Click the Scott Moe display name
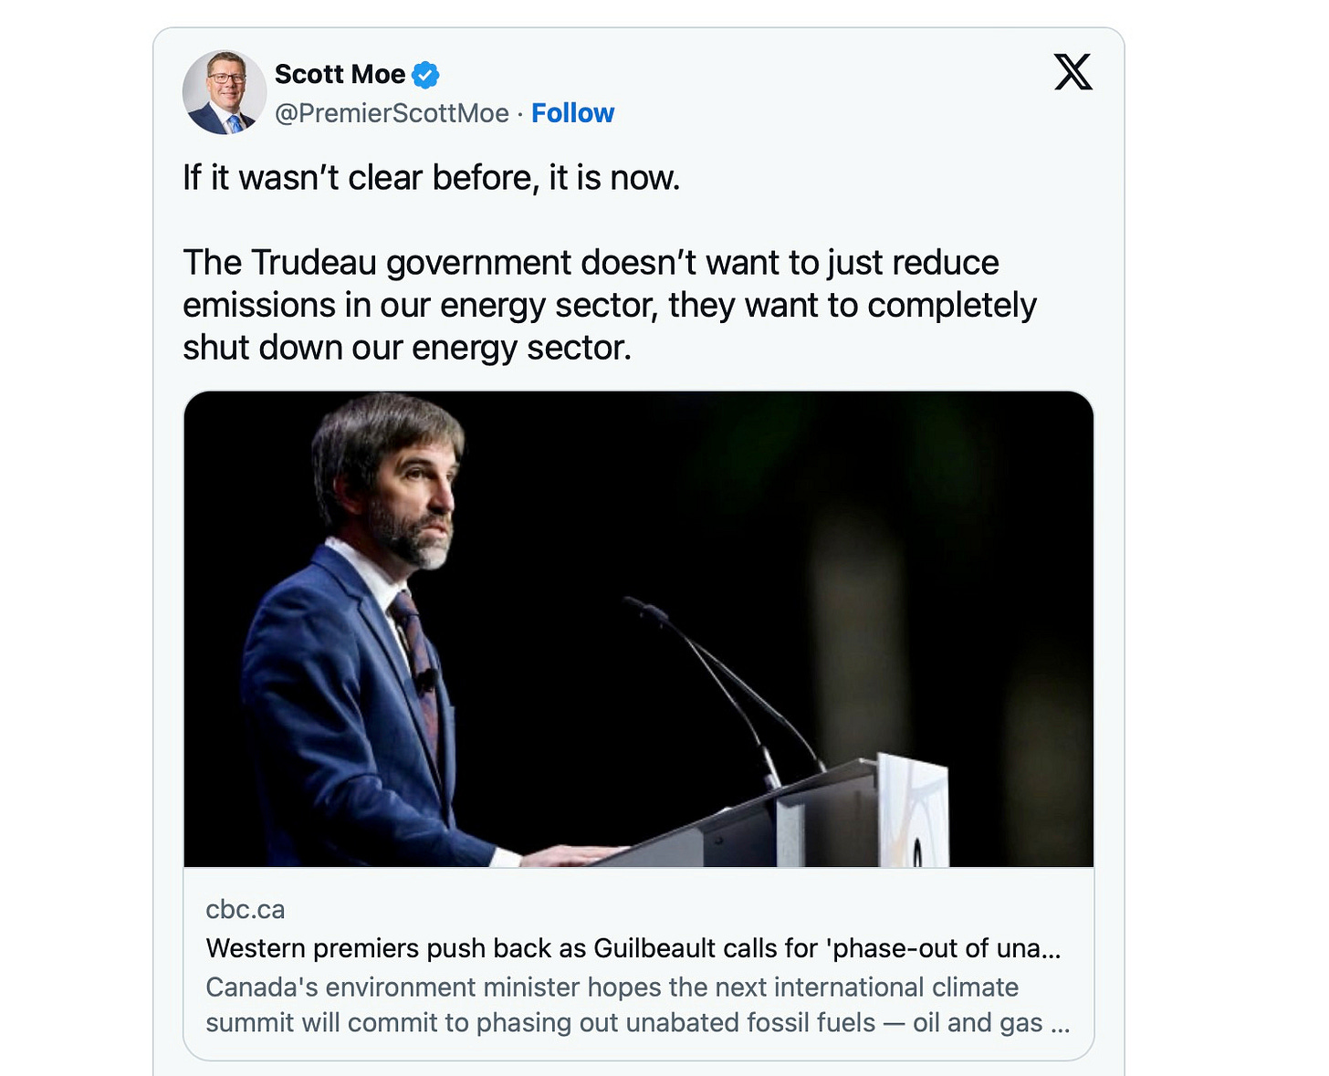The image size is (1329, 1076). 340,74
